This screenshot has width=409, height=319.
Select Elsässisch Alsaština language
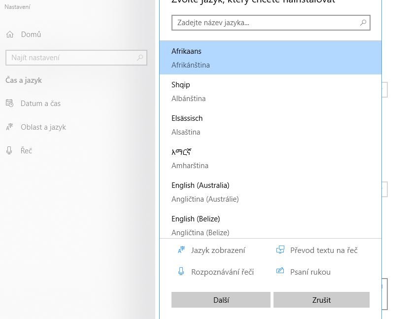[271, 125]
